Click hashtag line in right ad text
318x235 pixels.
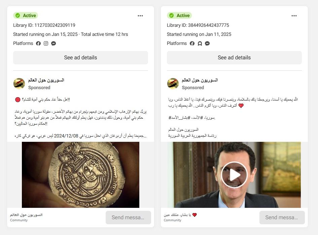pyautogui.click(x=192, y=118)
